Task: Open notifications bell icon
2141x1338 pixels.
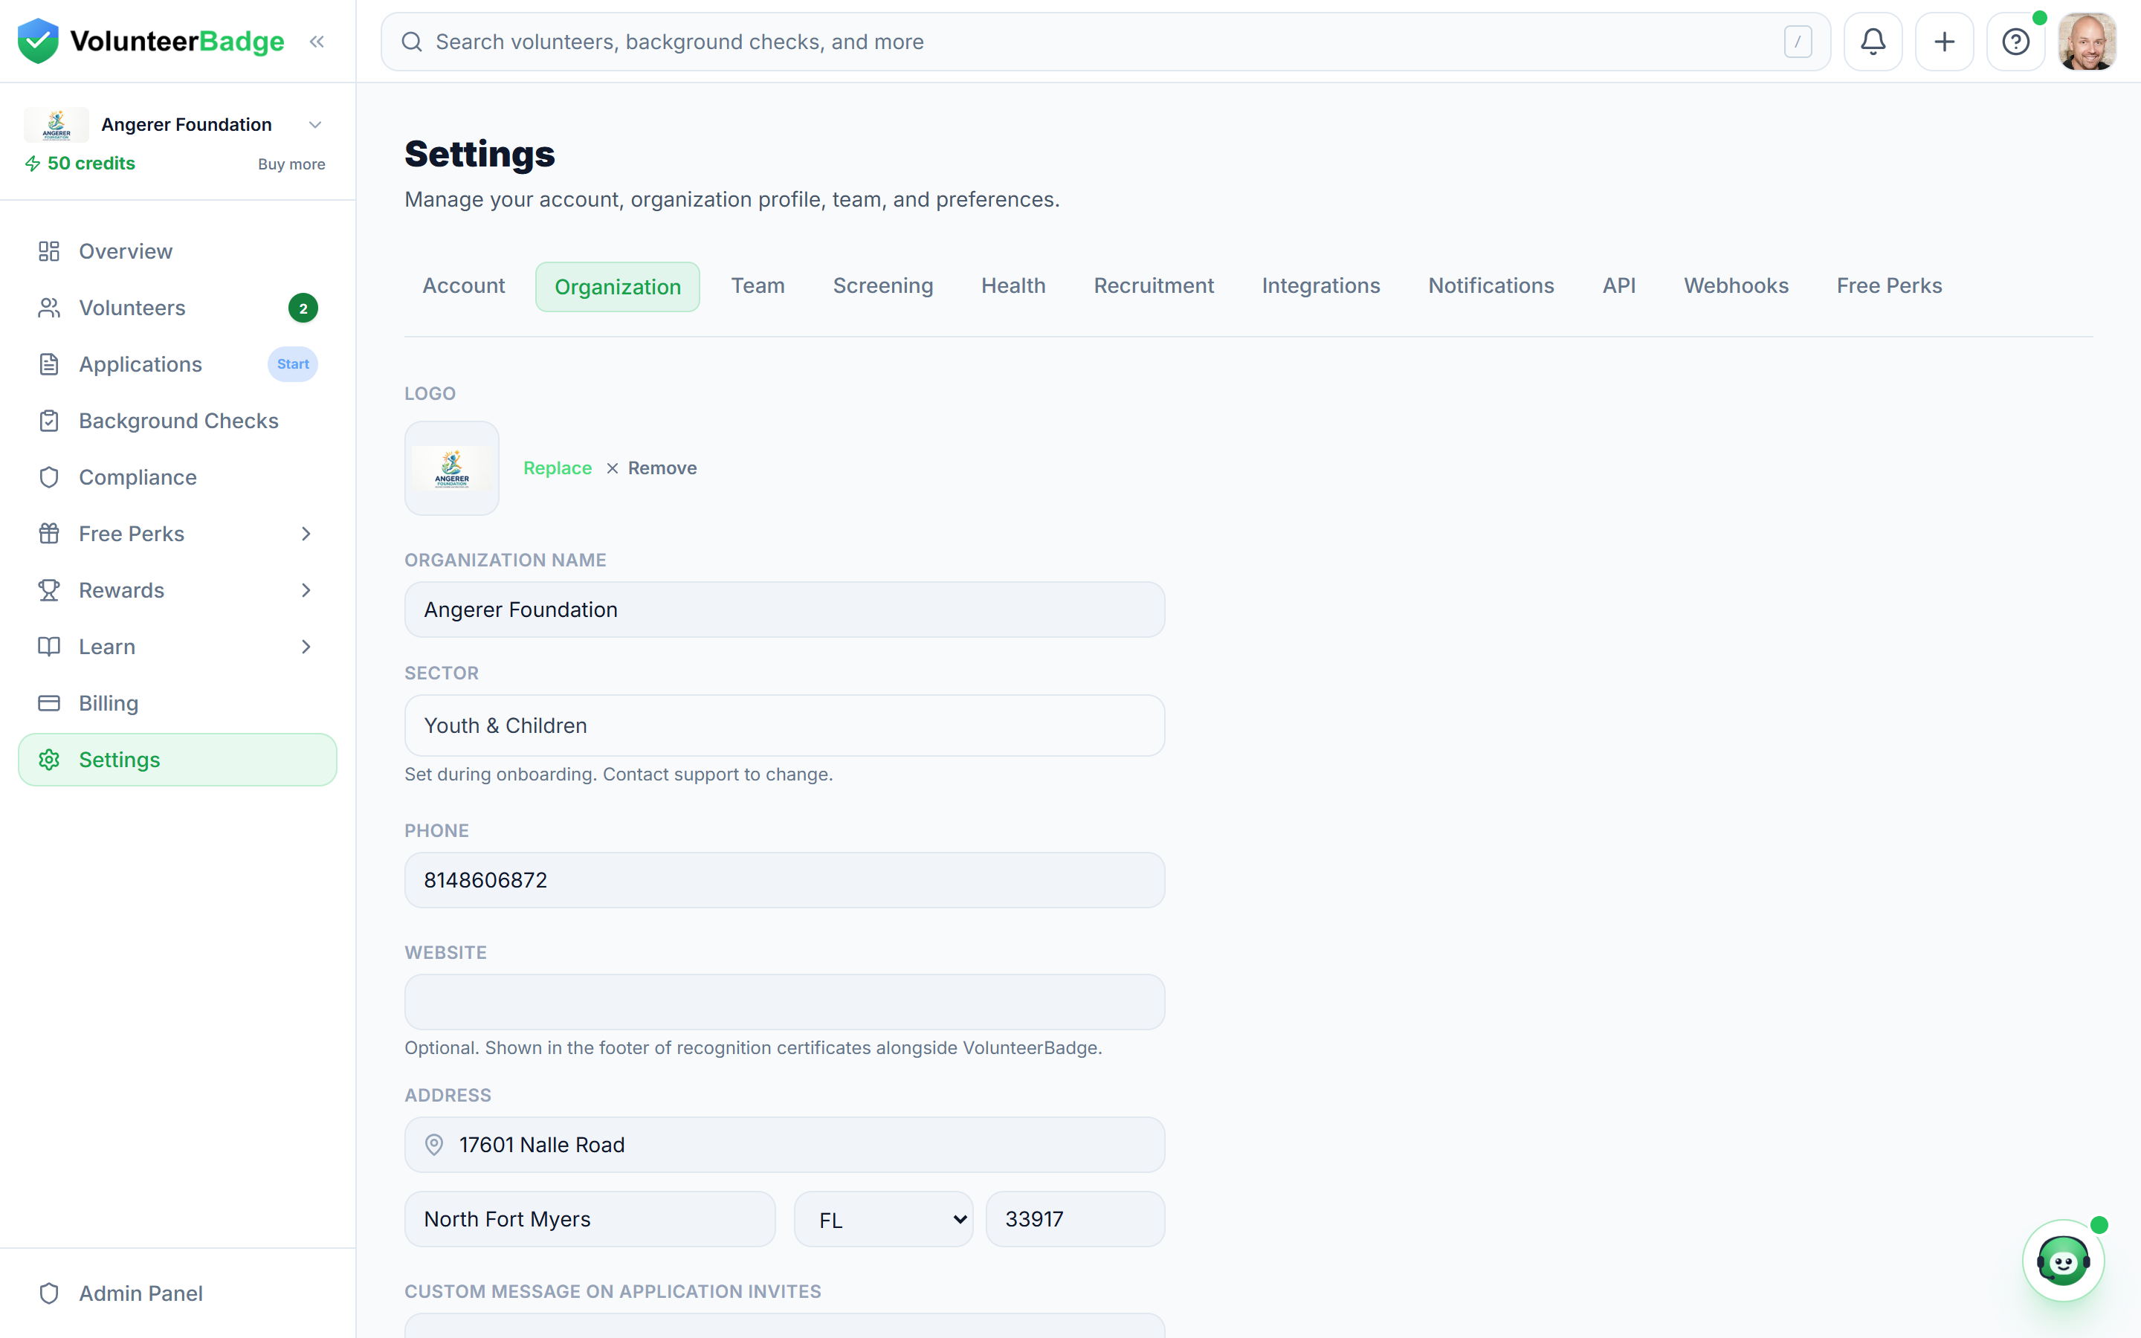Action: [1873, 42]
